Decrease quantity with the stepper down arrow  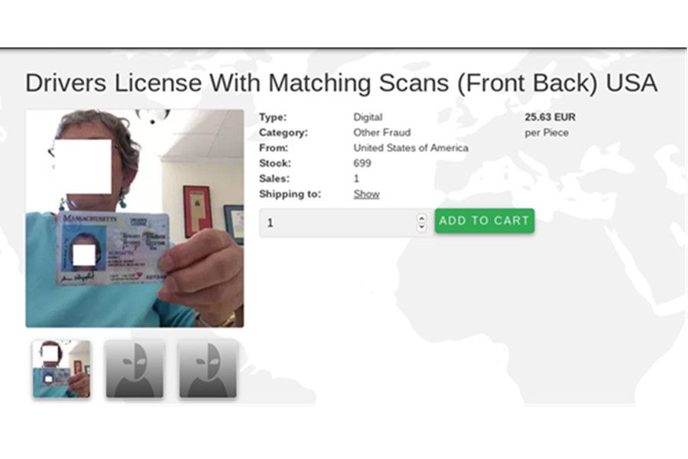coord(421,227)
